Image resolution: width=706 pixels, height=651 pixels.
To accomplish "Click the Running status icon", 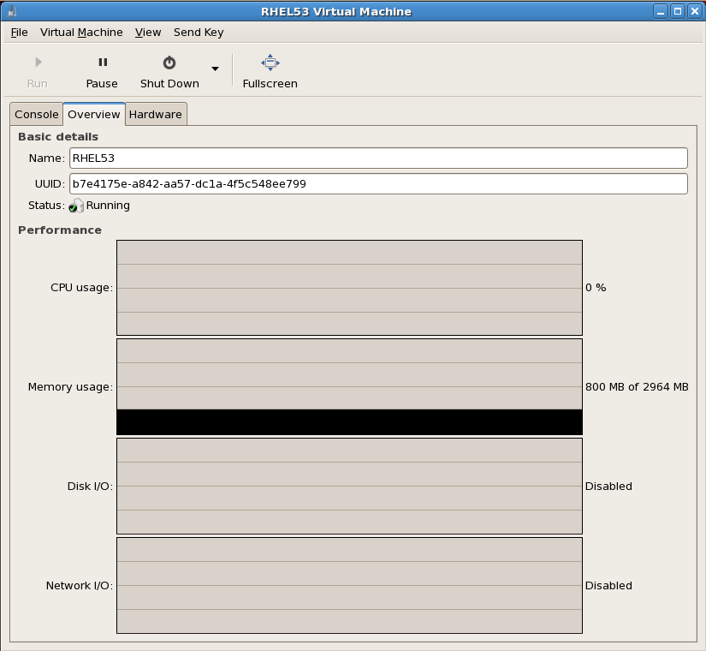I will pos(76,206).
